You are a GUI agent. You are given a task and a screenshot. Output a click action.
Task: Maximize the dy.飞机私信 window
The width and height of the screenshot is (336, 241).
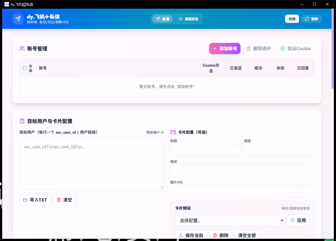point(314,4)
